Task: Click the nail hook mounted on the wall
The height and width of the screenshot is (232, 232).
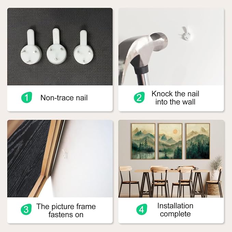Action: coord(185,33)
